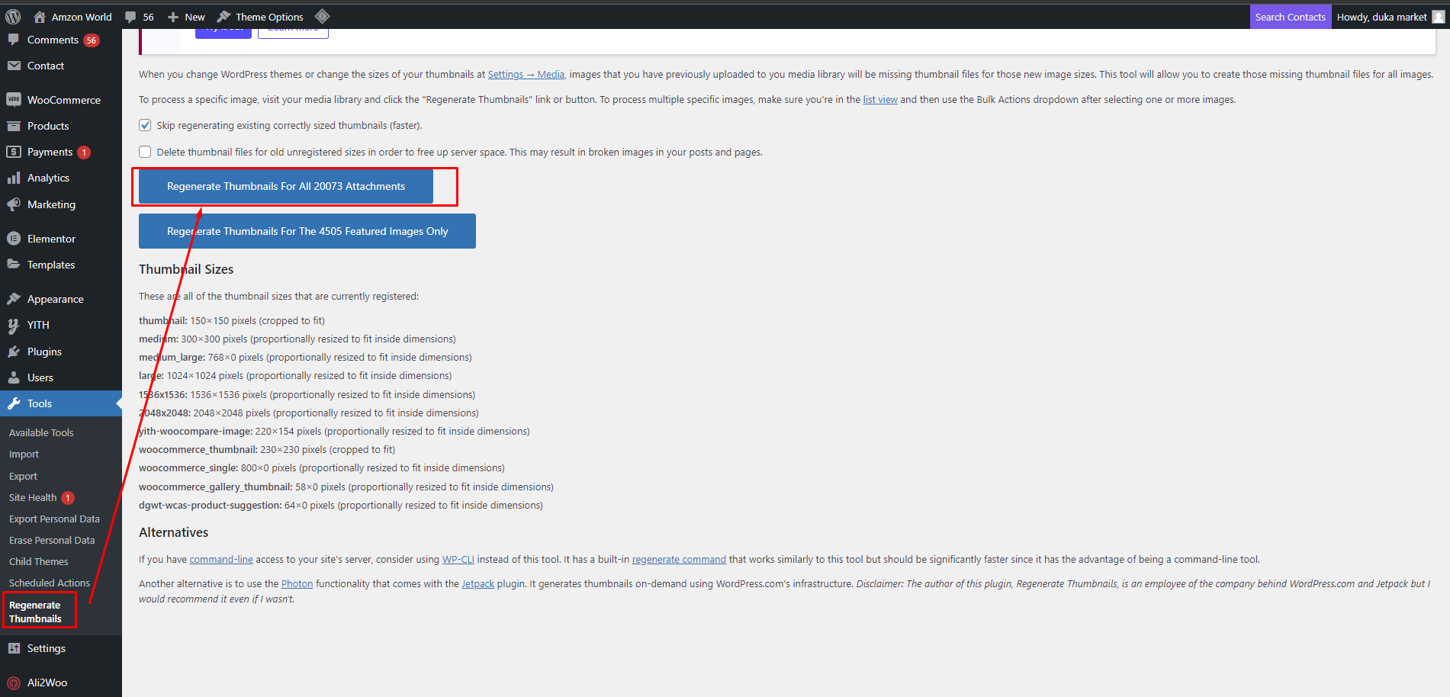Click the Site Health notification badge

coord(68,498)
